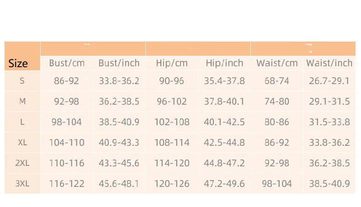This screenshot has width=361, height=207.
Task: Click the XL size row label
Action: pos(22,143)
